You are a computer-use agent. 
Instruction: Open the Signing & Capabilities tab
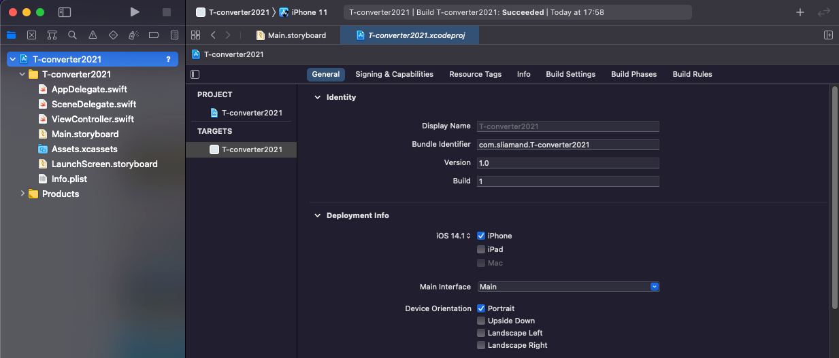[x=394, y=74]
